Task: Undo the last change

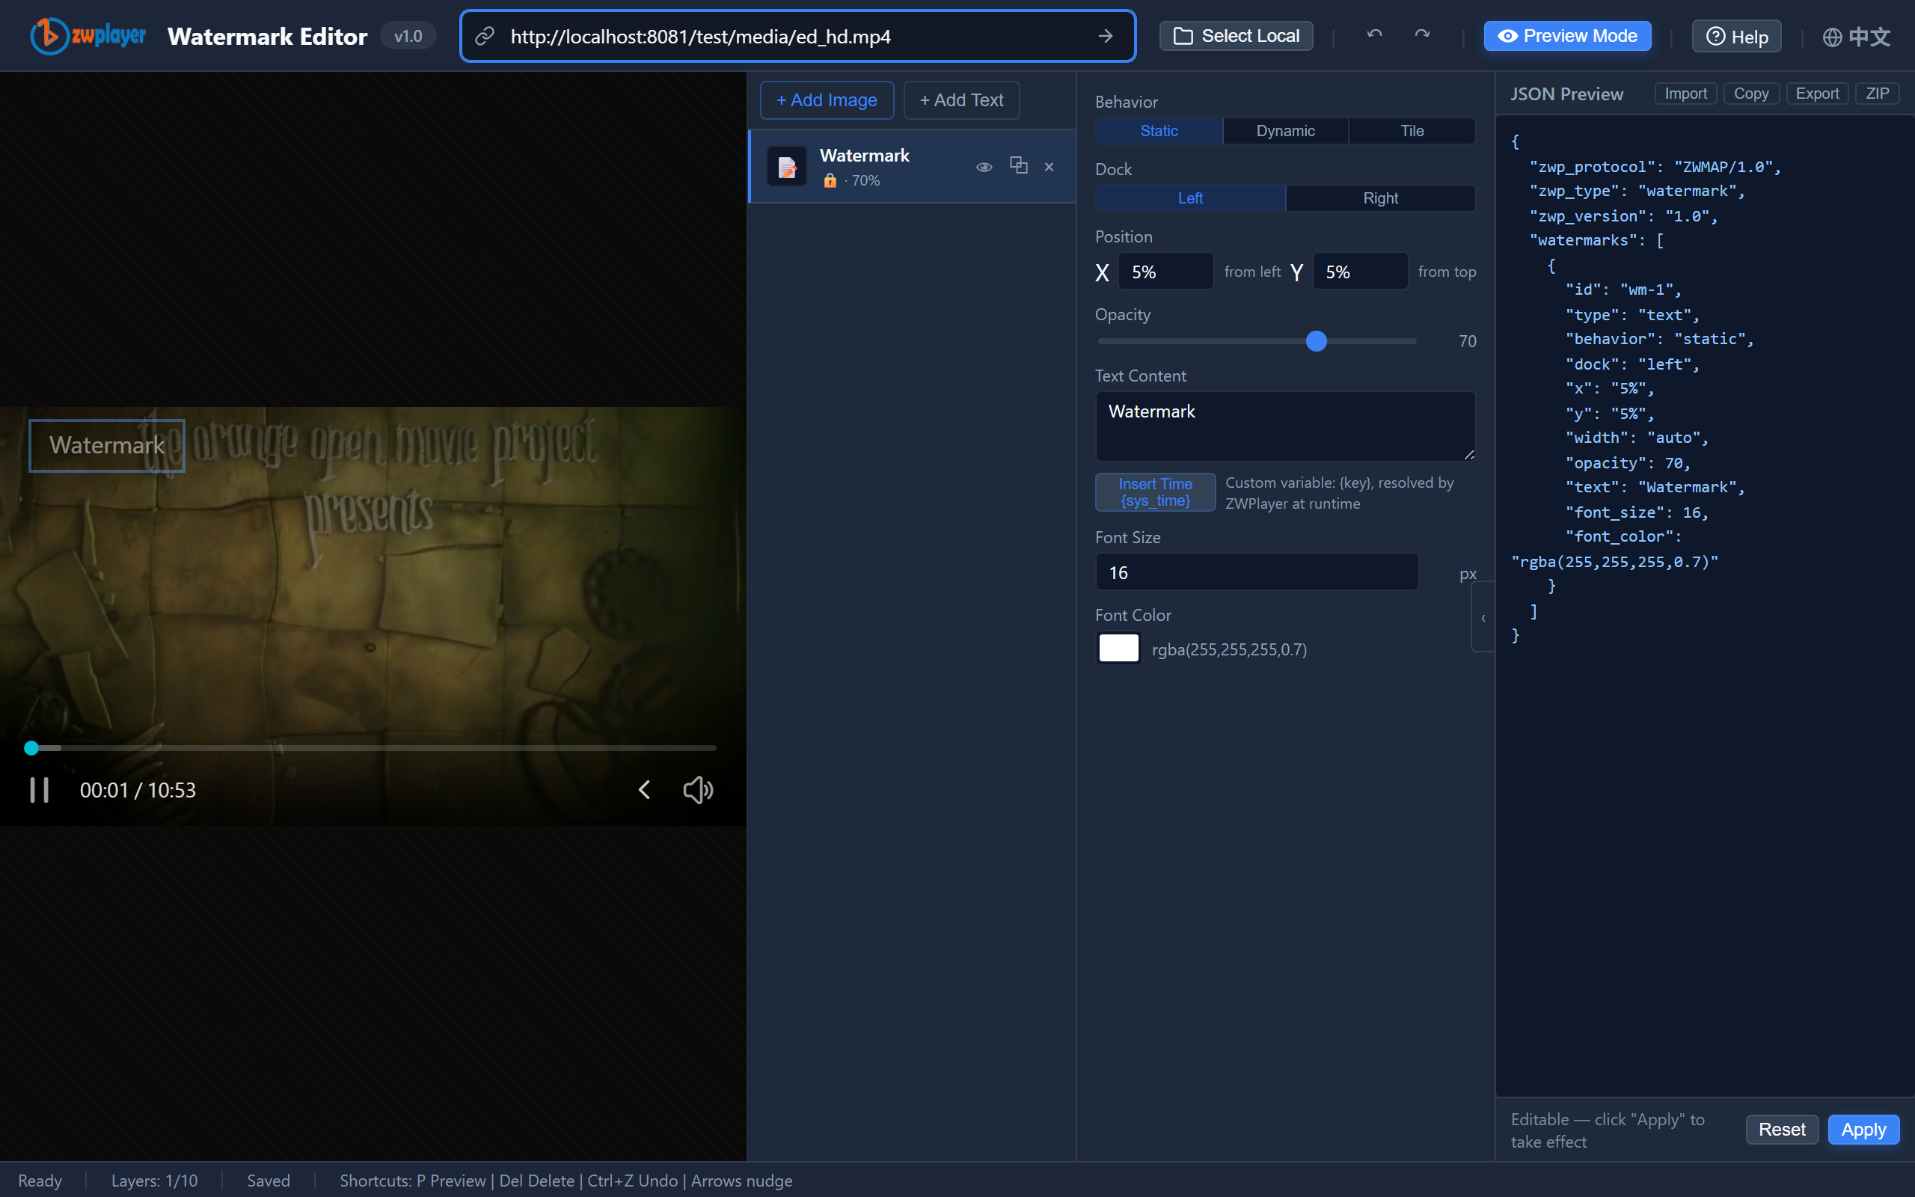Action: (1374, 35)
